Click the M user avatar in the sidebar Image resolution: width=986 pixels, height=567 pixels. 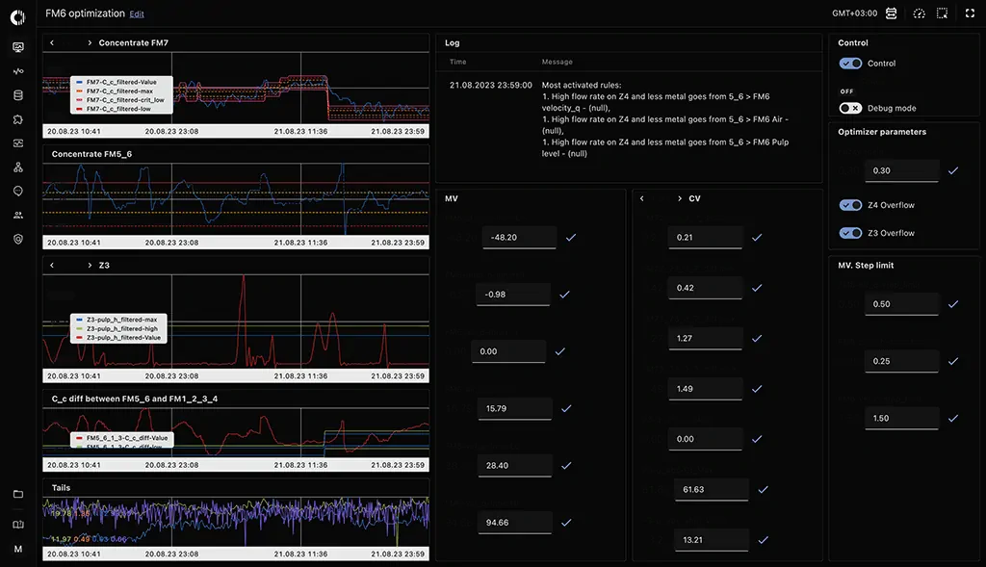16,549
